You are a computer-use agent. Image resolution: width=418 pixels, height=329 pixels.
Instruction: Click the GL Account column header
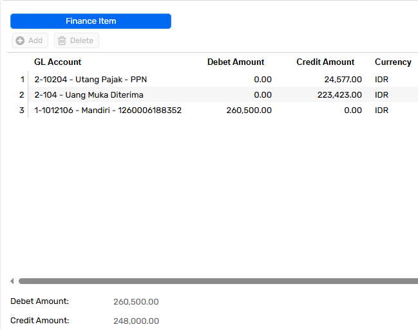[57, 62]
